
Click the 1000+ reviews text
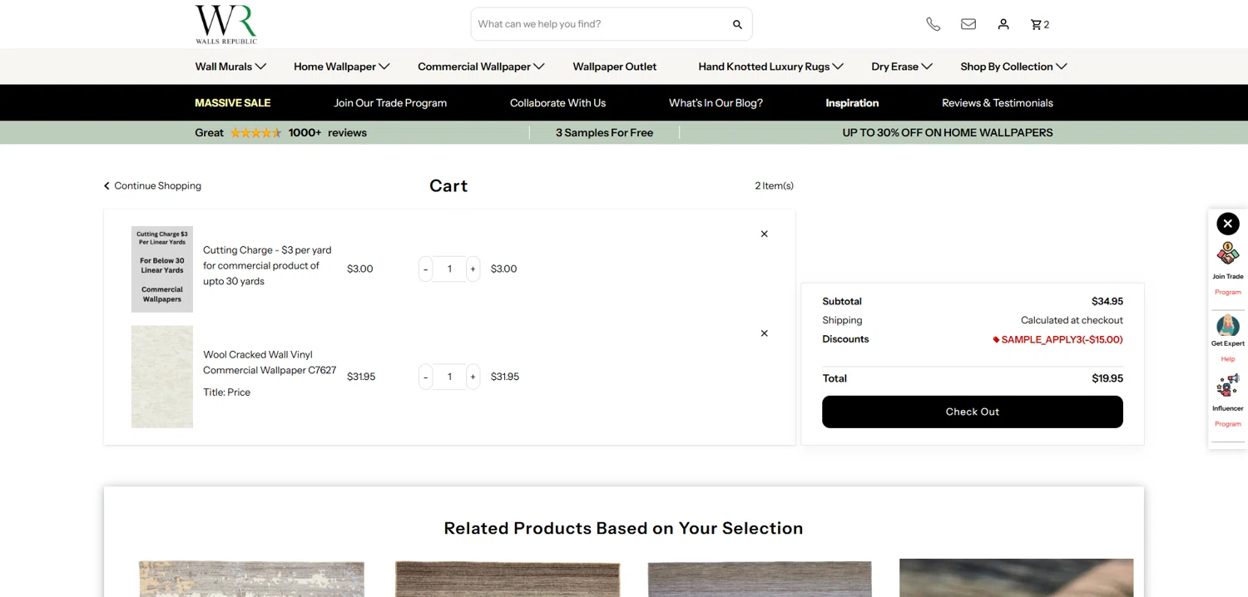coord(328,133)
